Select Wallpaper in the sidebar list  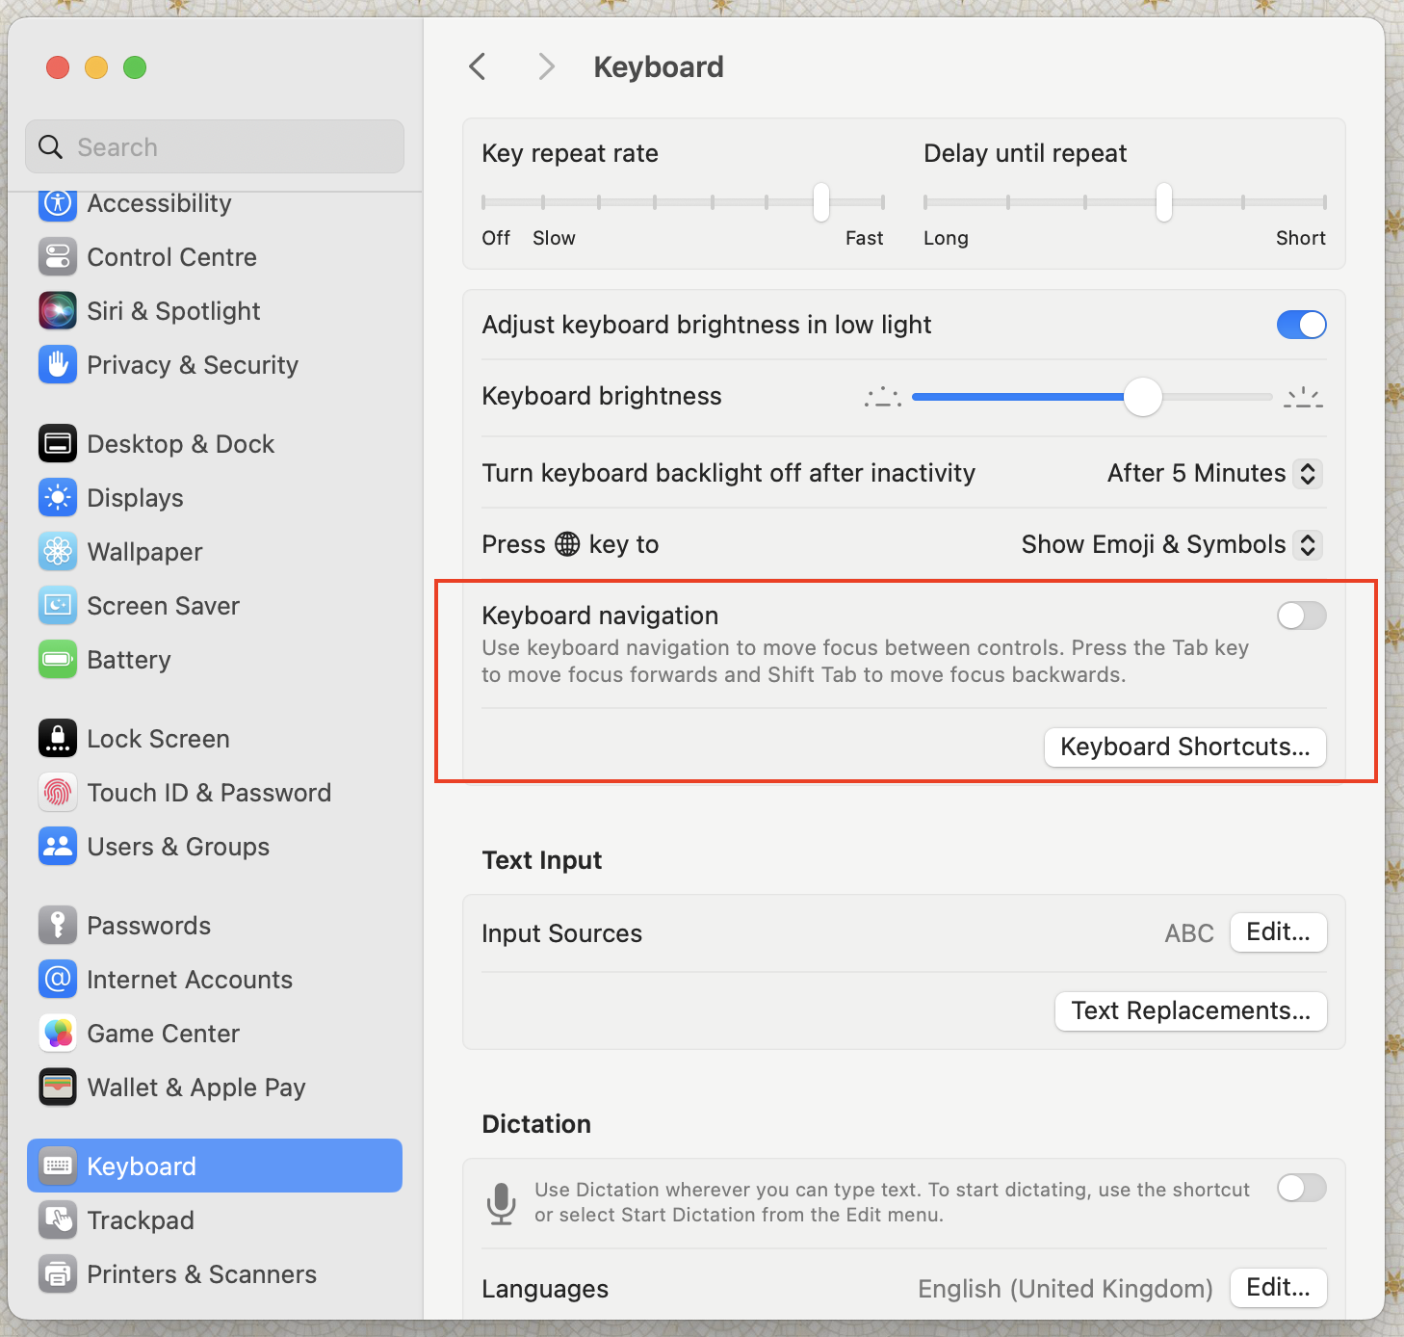[215, 552]
